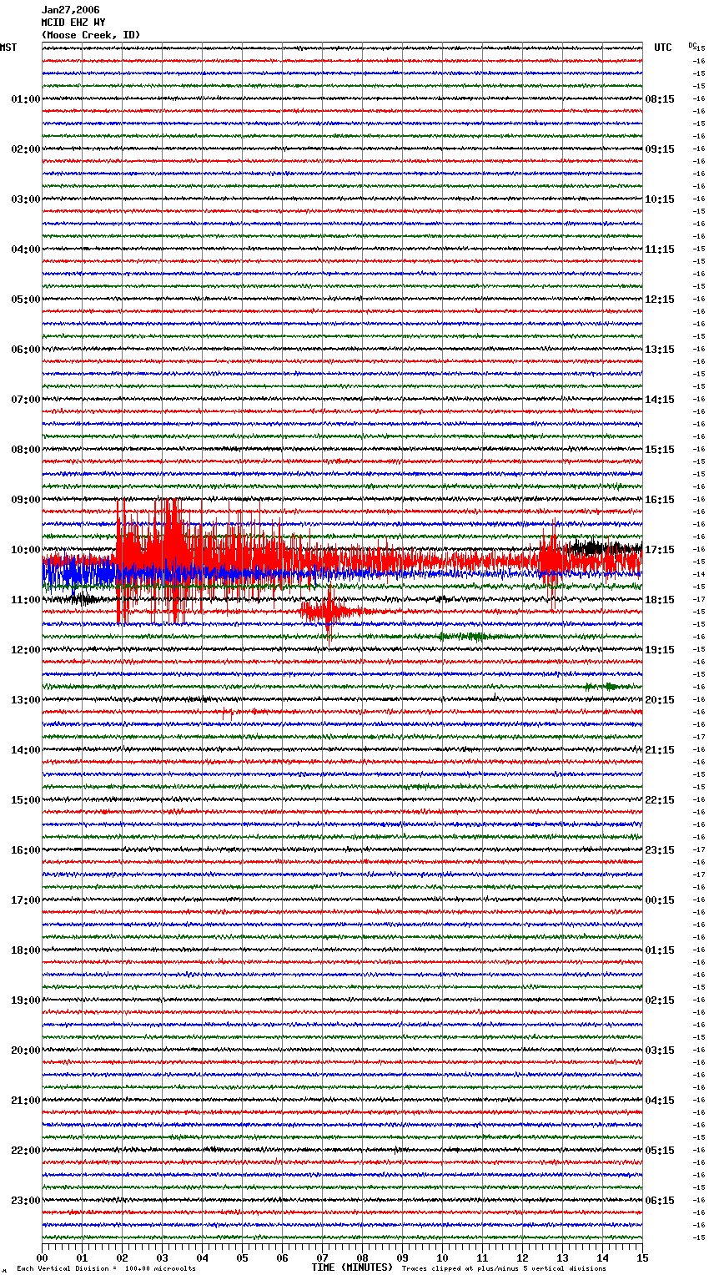Click the 09:15 UTC time label
709x1280 pixels.
coord(660,149)
